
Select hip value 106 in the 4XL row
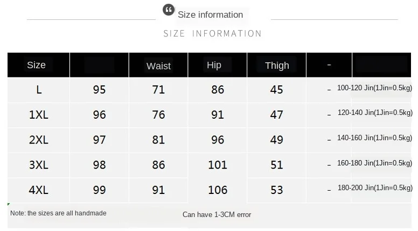tap(218, 190)
